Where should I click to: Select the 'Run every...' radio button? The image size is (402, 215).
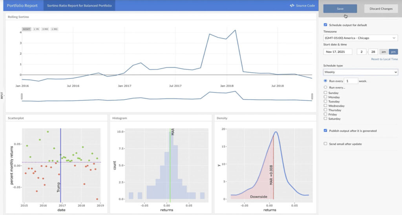(x=325, y=87)
